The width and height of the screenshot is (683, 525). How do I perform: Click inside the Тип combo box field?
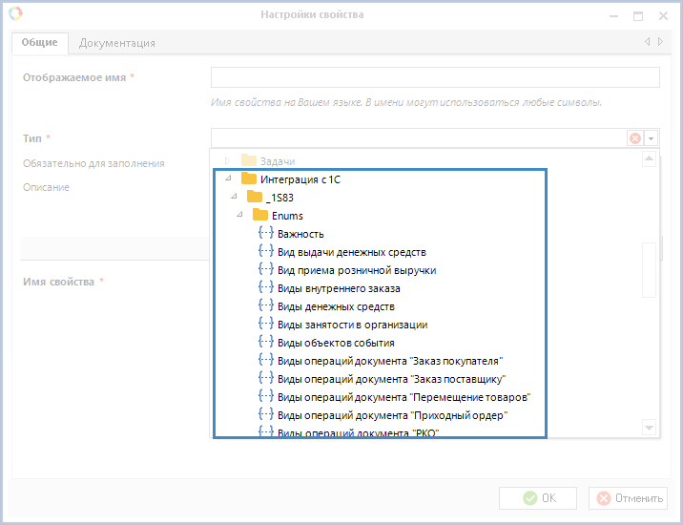coord(419,138)
